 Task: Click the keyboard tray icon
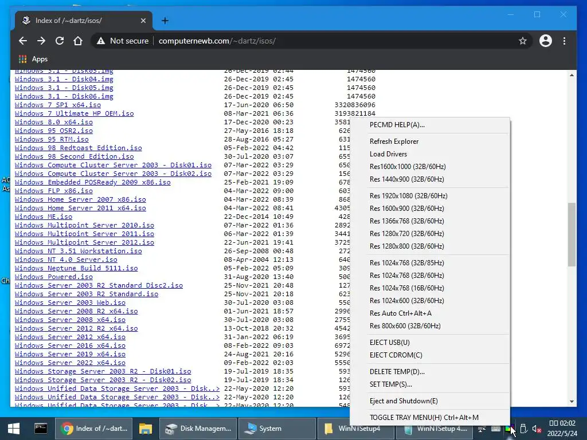tap(496, 429)
